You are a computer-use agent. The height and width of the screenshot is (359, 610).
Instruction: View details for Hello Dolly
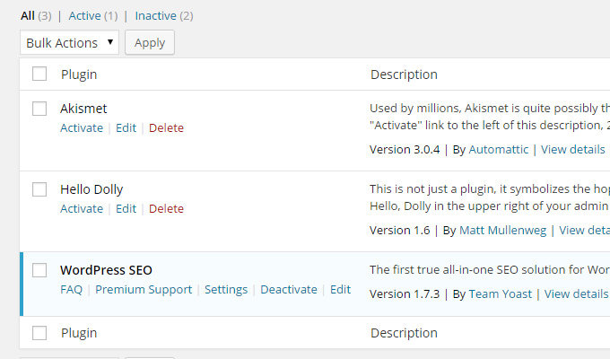click(584, 231)
